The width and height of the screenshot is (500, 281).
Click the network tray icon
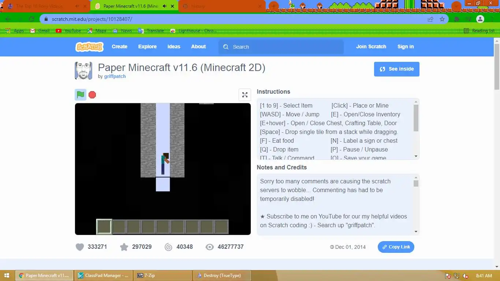pyautogui.click(x=457, y=276)
